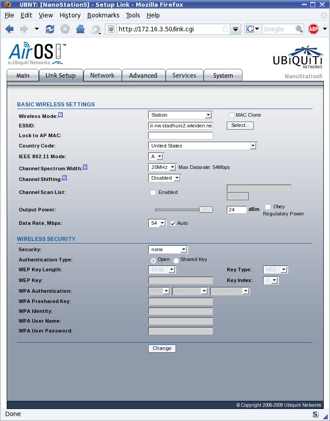The height and width of the screenshot is (421, 330).
Task: Open the Wireless Mode dropdown
Action: tap(180, 115)
